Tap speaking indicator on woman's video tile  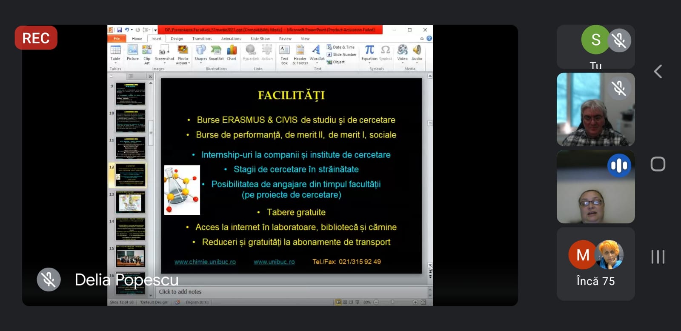coord(619,165)
